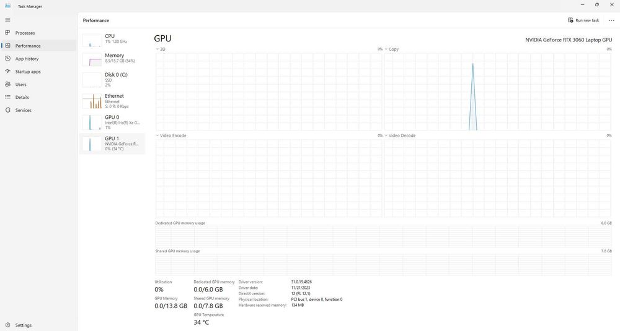Image resolution: width=620 pixels, height=331 pixels.
Task: Click the Shared GPU memory usage graph
Action: (x=384, y=265)
